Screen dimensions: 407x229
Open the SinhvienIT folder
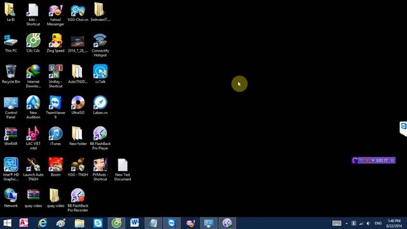click(x=100, y=12)
